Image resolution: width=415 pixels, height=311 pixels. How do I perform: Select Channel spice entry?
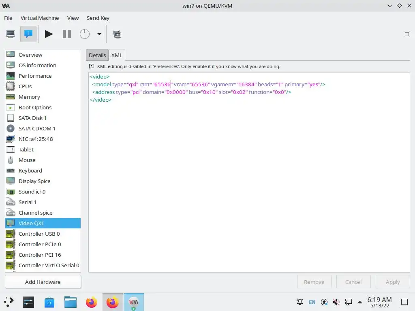(43, 213)
